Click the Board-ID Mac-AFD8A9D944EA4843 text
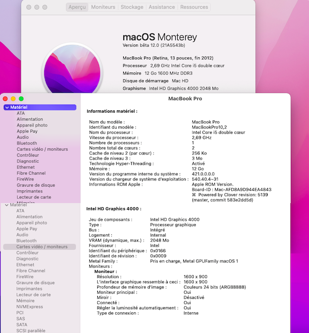The image size is (309, 333). click(231, 189)
